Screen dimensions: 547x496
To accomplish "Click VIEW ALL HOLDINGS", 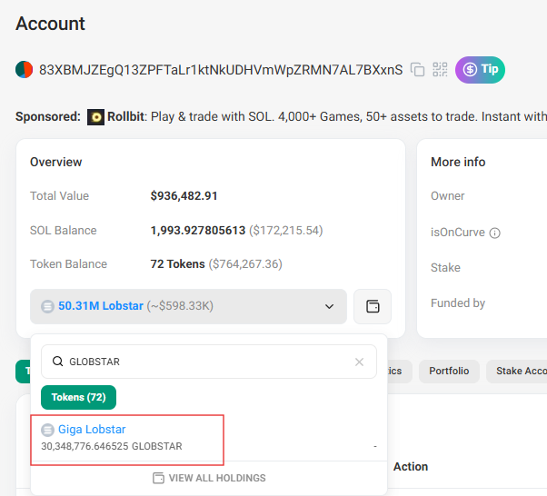I will point(217,478).
